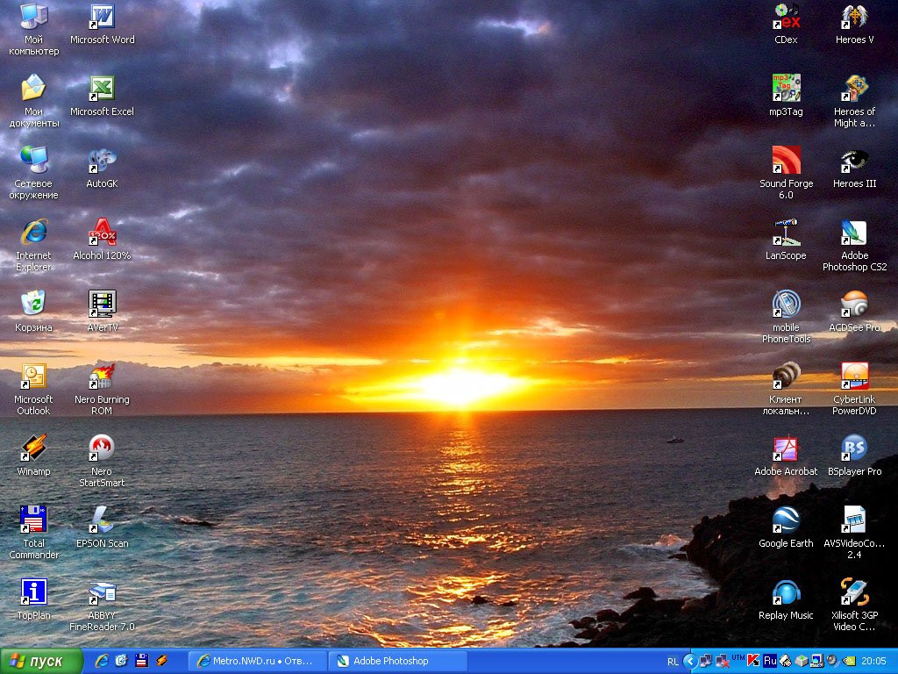Viewport: 898px width, 674px height.
Task: Click the Nero Burning ROM icon
Action: point(102,377)
